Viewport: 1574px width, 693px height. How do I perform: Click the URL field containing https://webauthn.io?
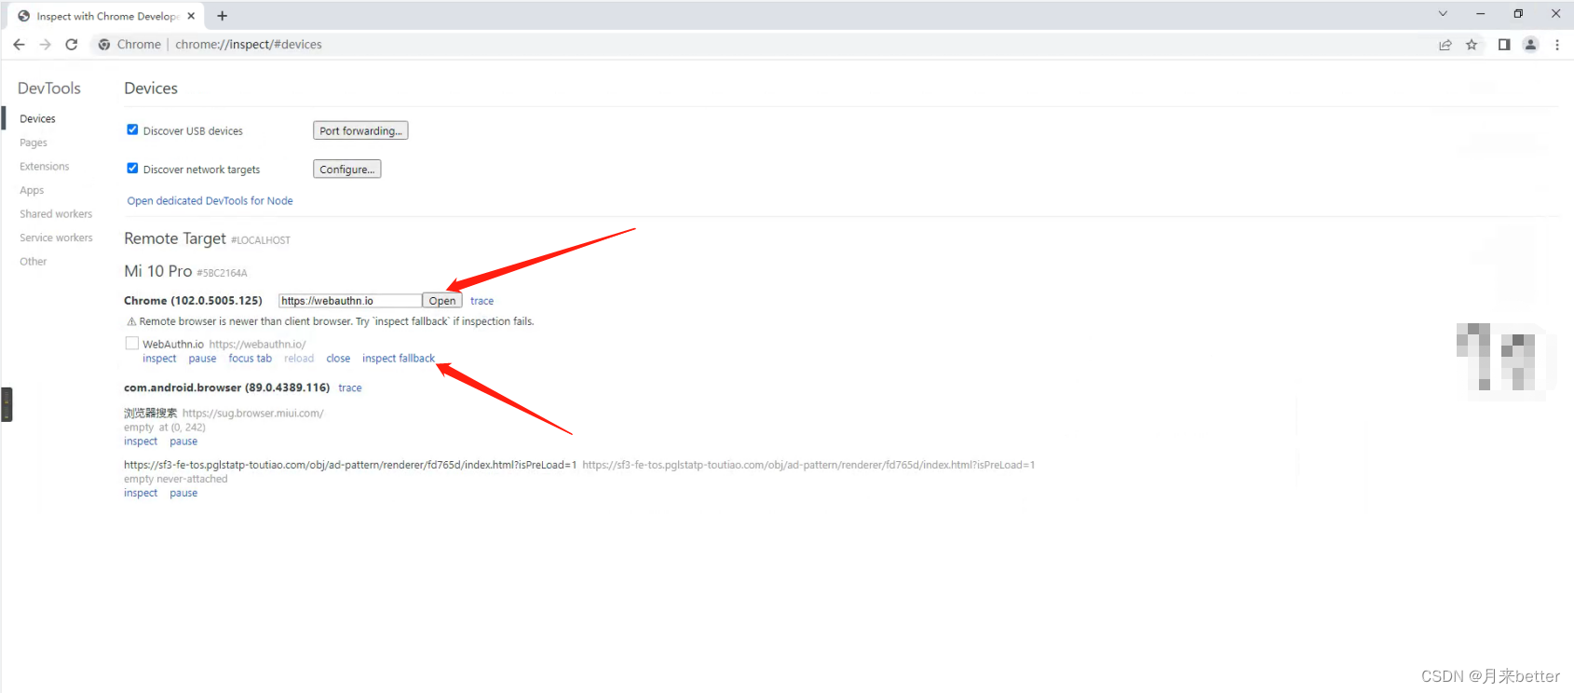point(350,300)
